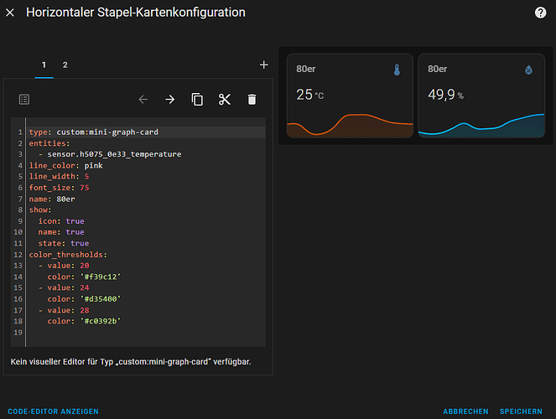Click Abbrechen to cancel changes
556x419 pixels.
point(465,411)
